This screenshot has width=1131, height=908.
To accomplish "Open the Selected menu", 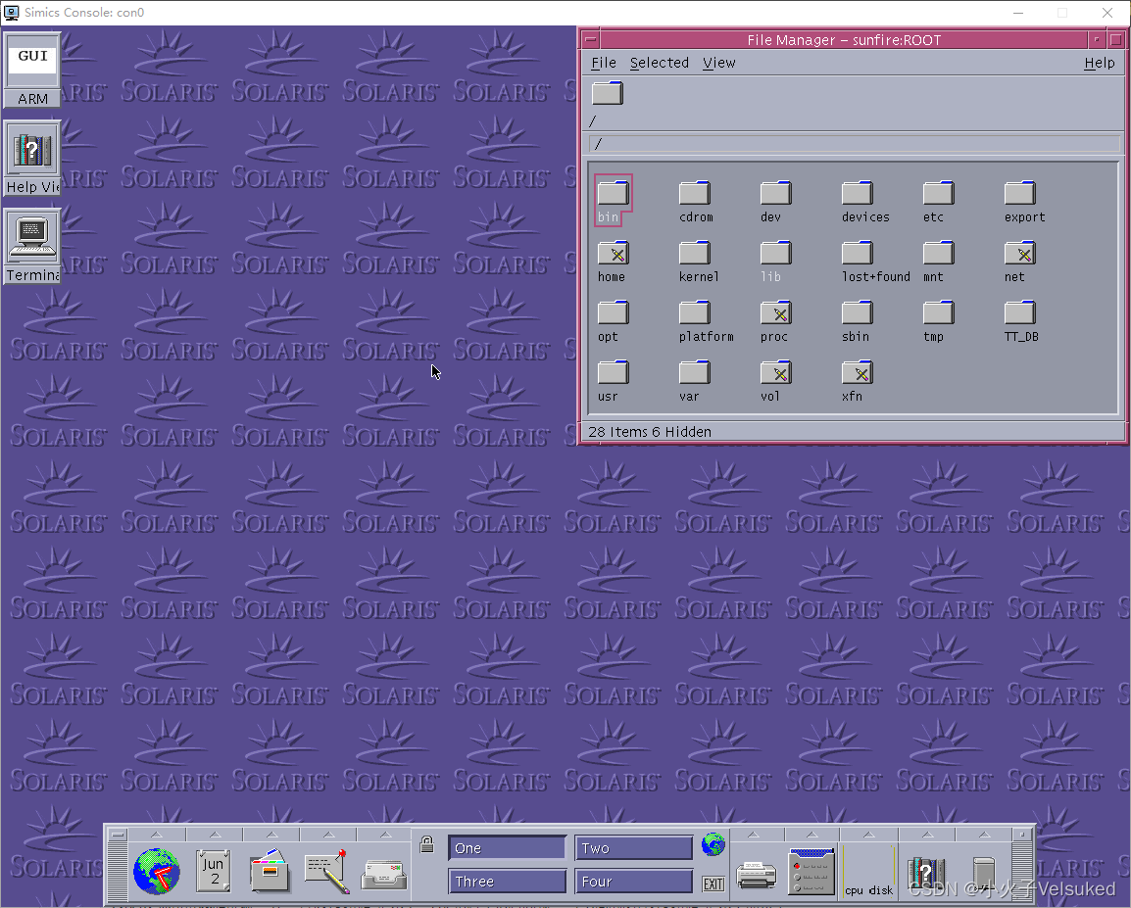I will pos(660,63).
